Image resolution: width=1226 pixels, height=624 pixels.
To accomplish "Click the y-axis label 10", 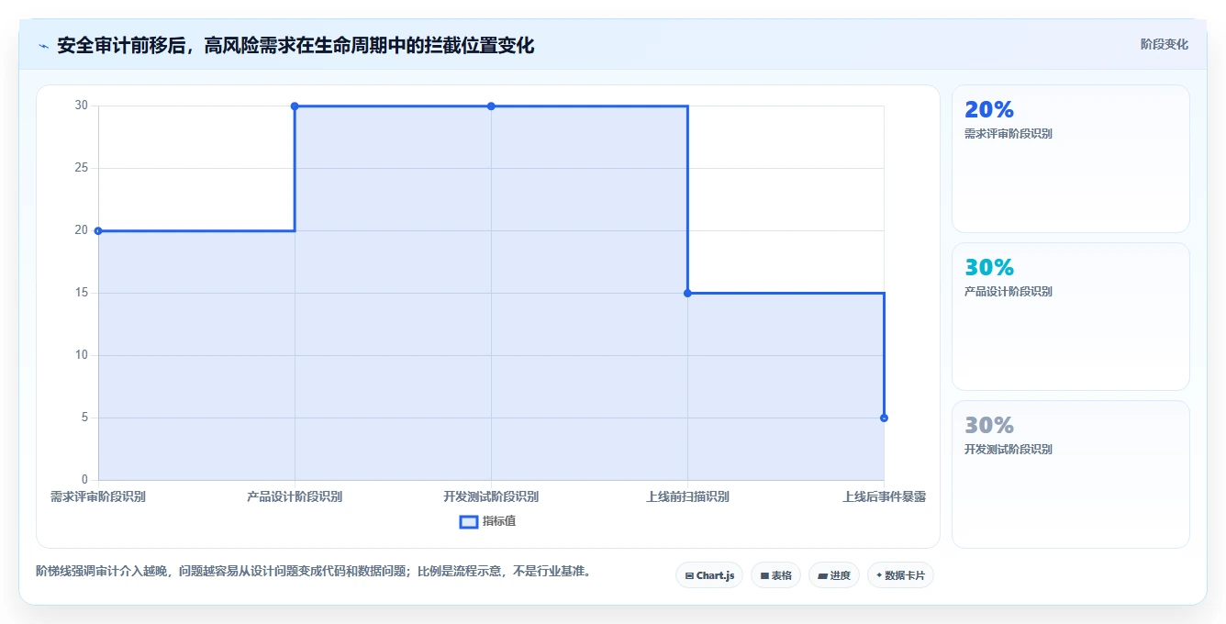I will (82, 355).
